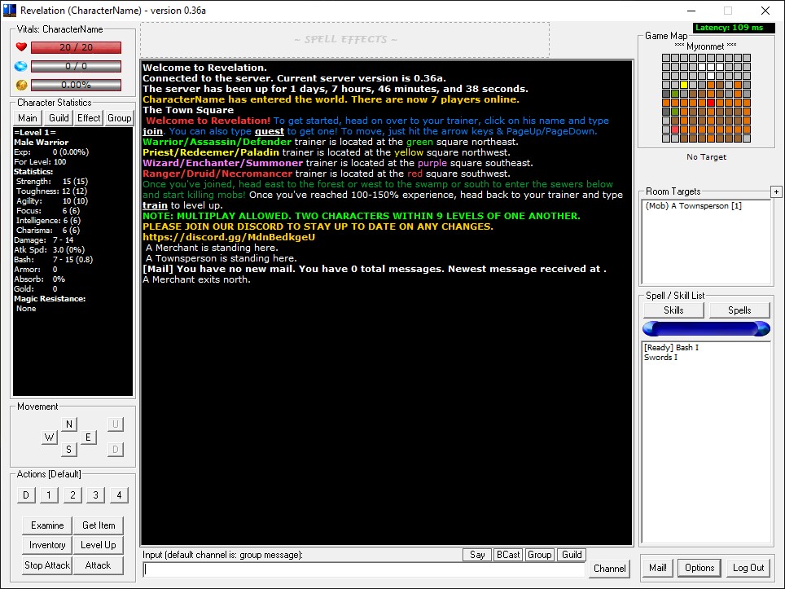This screenshot has width=785, height=589.
Task: Click the blue skill cooldown bar
Action: [705, 328]
